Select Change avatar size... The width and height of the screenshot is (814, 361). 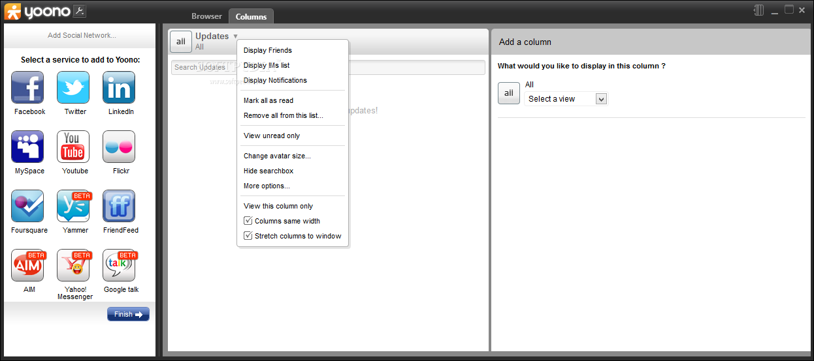coord(277,156)
